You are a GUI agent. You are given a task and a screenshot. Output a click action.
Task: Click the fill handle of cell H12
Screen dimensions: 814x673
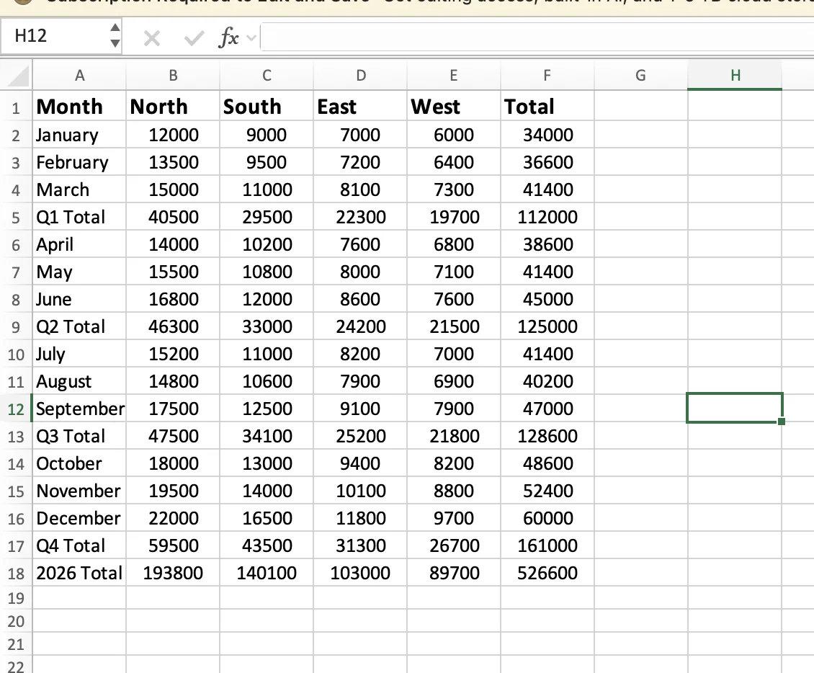[782, 421]
